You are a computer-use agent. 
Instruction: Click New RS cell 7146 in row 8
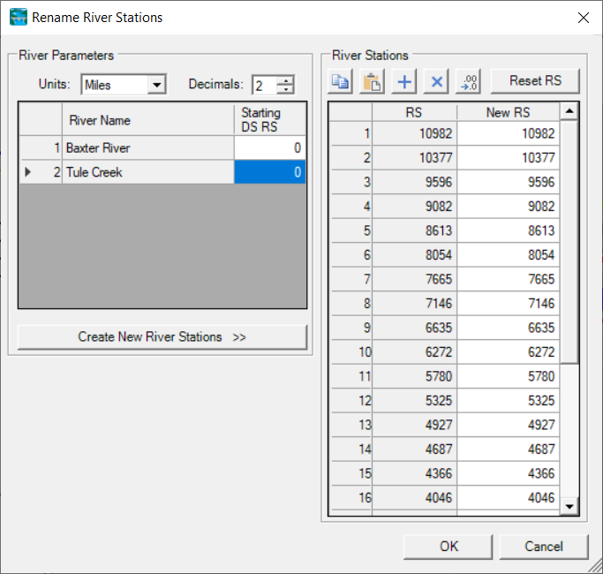pos(508,303)
